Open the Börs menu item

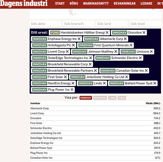tap(74, 4)
